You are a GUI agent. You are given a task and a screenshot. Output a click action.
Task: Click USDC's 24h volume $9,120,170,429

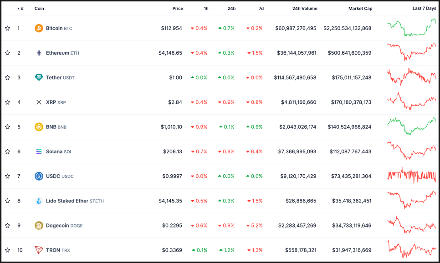pos(298,176)
